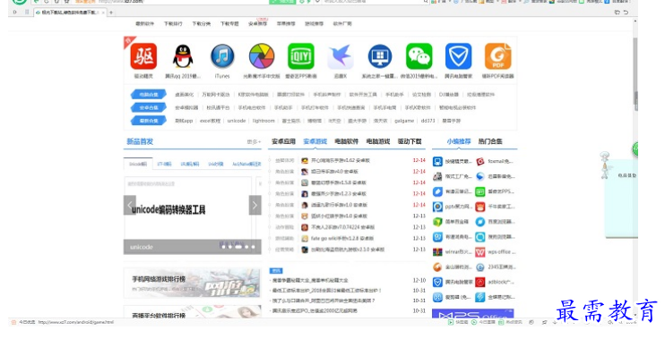Viewport: 665px width, 339px height.
Task: Click the game icon beside fate go wiki
Action: coord(305,238)
